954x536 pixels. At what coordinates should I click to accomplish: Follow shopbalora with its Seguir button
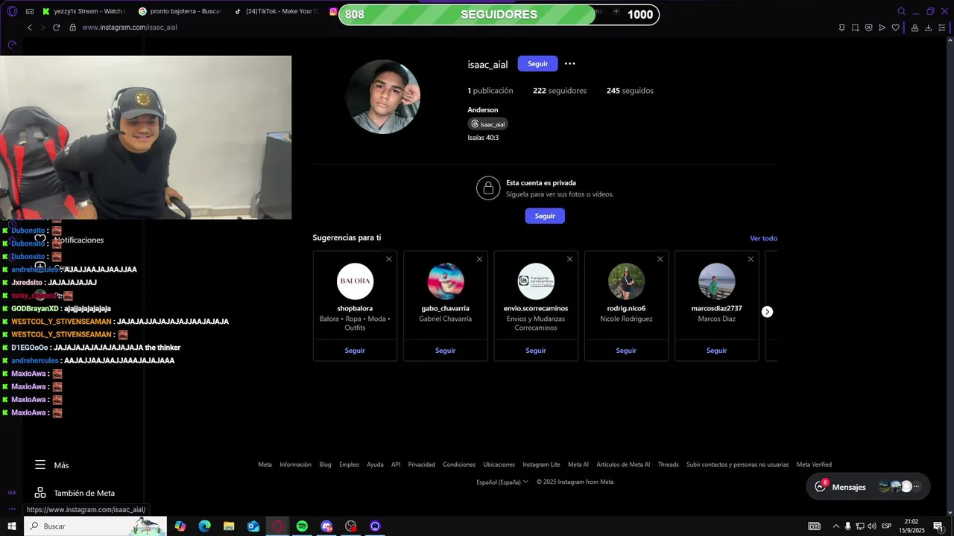click(x=355, y=351)
